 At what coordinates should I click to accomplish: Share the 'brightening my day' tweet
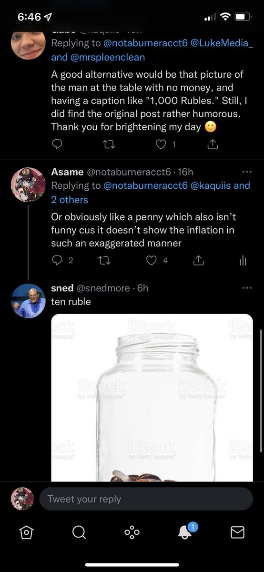pos(213,144)
